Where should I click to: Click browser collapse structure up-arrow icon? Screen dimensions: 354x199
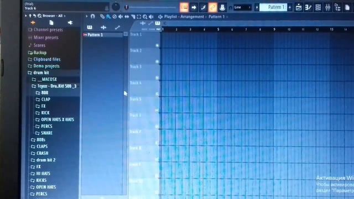coord(30,16)
